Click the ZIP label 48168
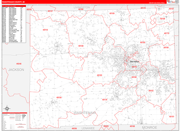The height and width of the screenshot is (131, 180). [x=163, y=19]
